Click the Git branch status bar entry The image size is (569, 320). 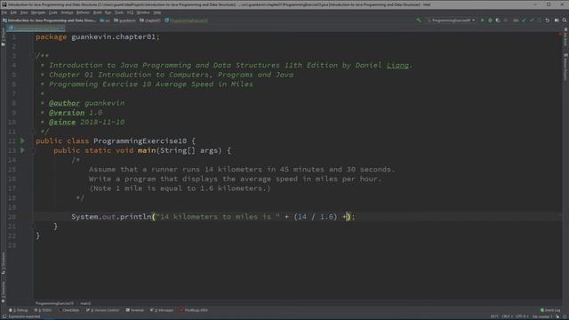click(x=542, y=316)
